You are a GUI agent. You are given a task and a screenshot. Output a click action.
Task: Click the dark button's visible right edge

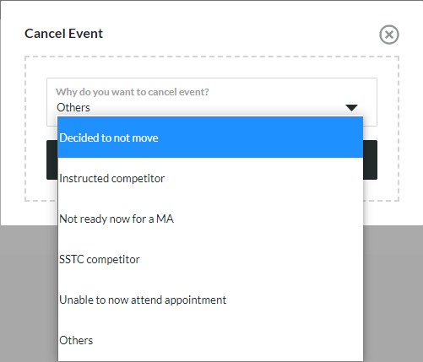pyautogui.click(x=370, y=159)
